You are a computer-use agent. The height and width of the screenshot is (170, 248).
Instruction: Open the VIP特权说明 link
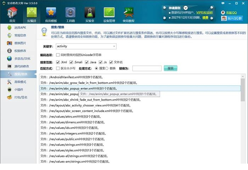tap(204, 12)
